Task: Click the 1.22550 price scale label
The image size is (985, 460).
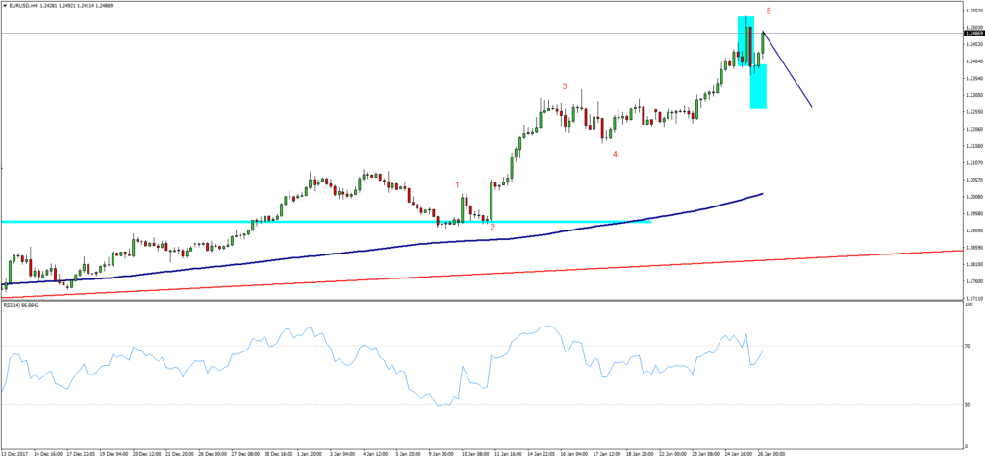Action: coord(973,112)
